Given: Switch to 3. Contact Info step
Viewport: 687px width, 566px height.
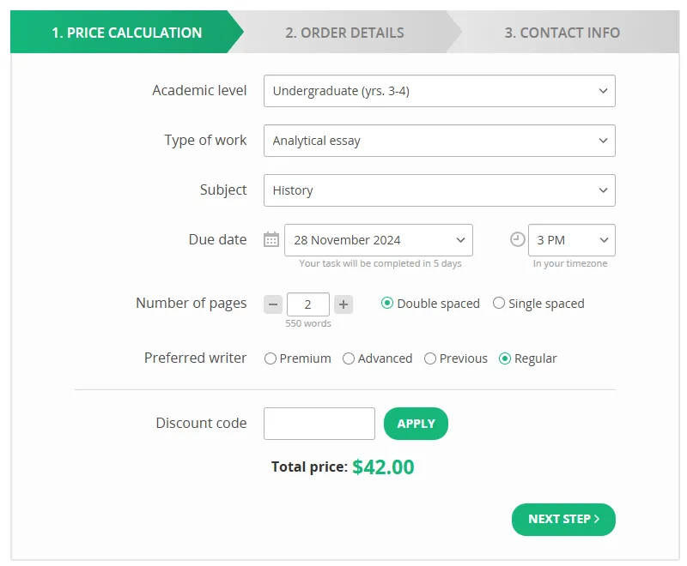Looking at the screenshot, I should pos(562,33).
